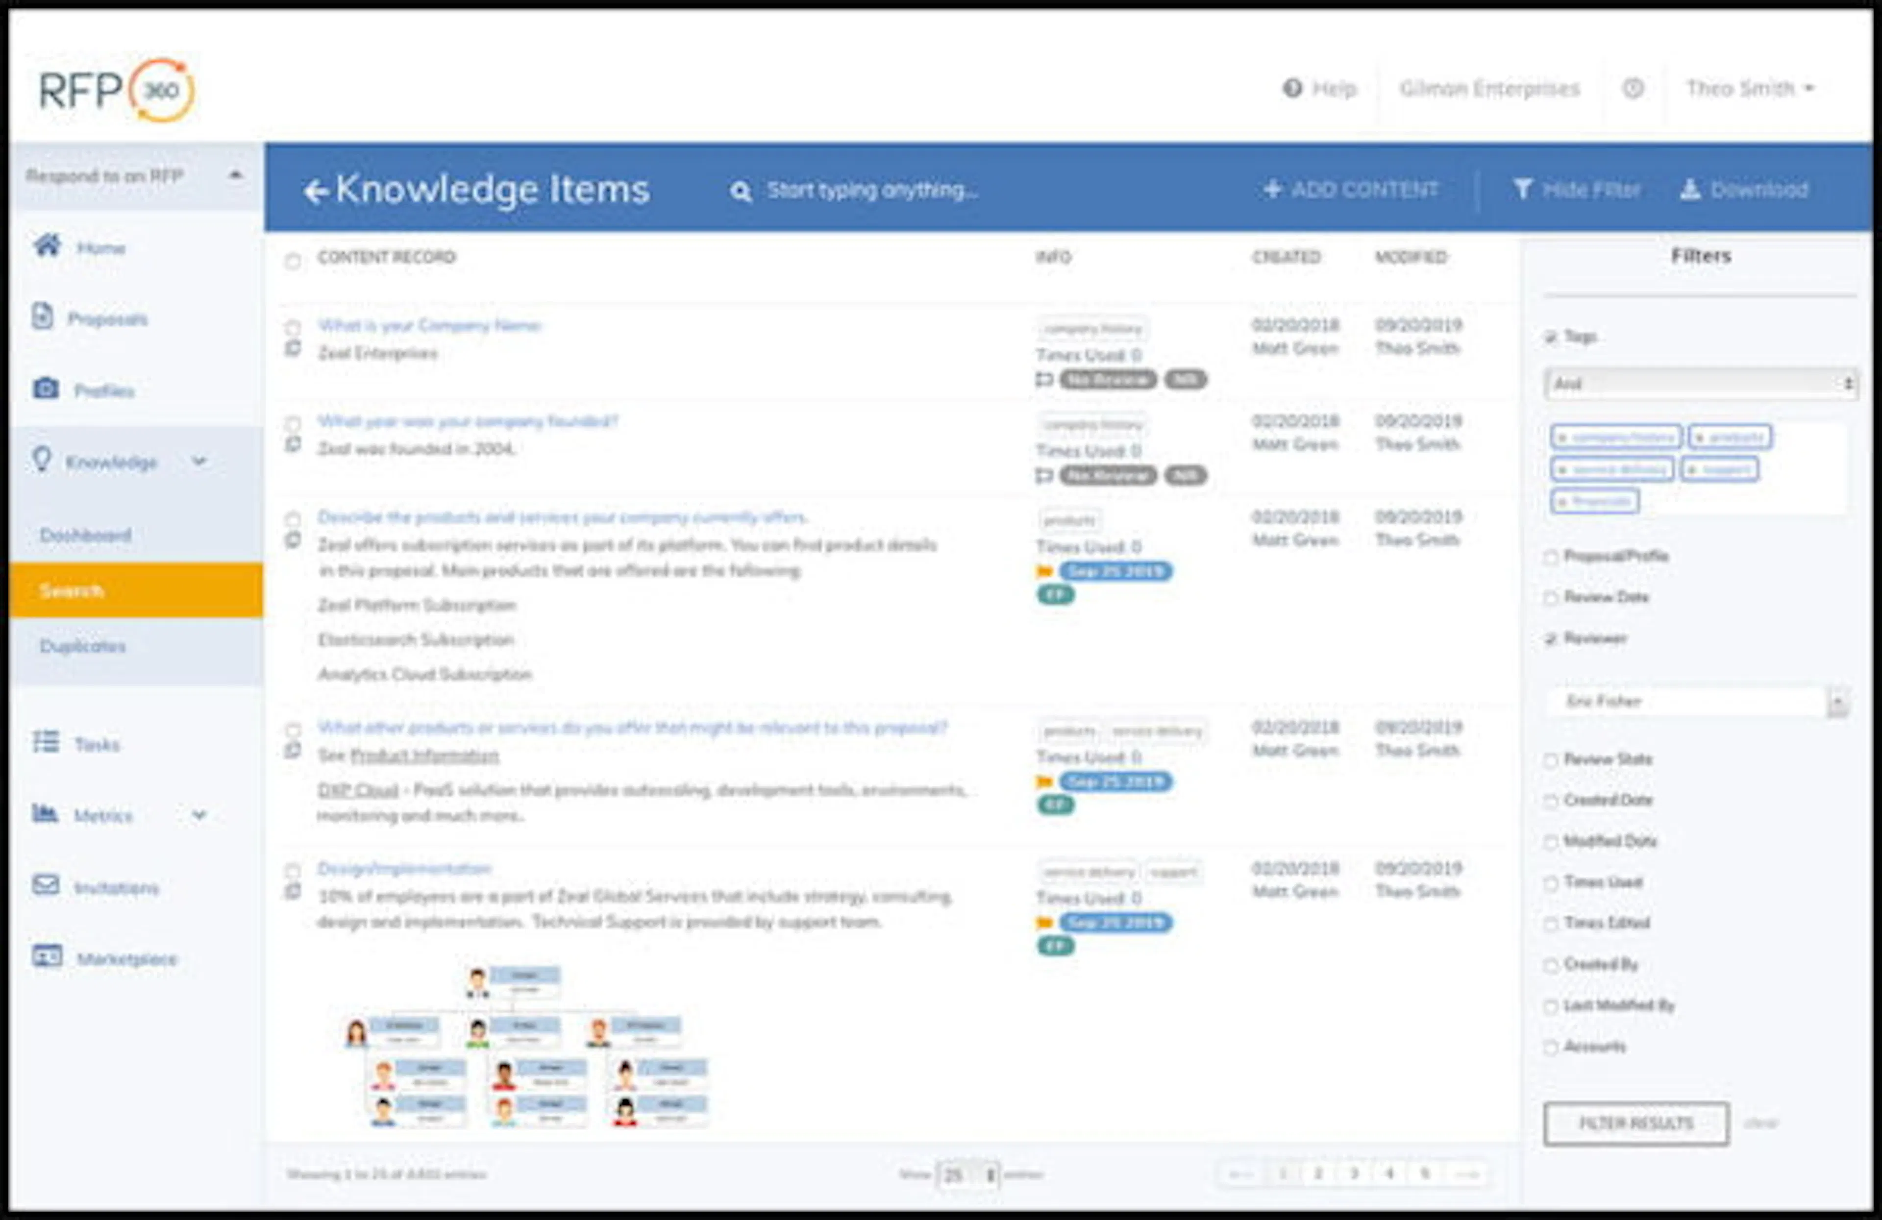Click the Start typing anything search field
Screen dimensions: 1882x1220
tap(871, 191)
